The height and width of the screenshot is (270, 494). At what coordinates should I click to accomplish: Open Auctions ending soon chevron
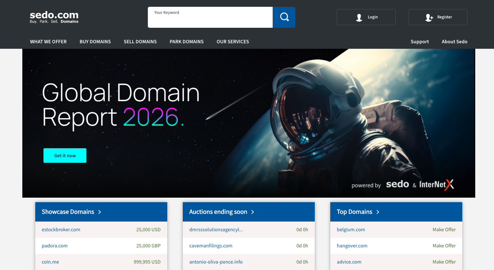point(253,212)
